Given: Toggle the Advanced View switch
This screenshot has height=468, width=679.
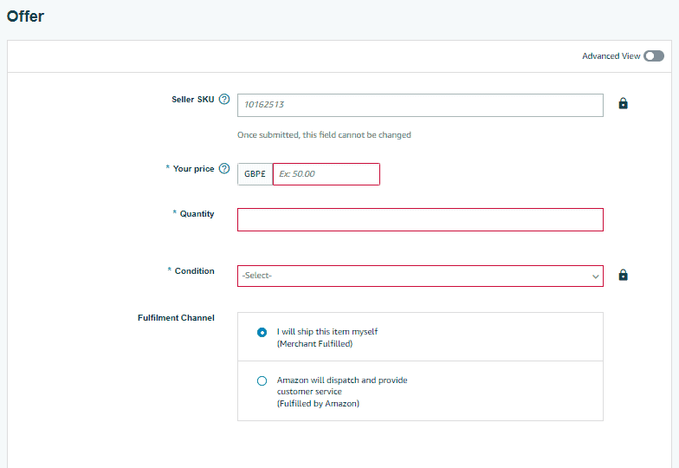Looking at the screenshot, I should 653,55.
